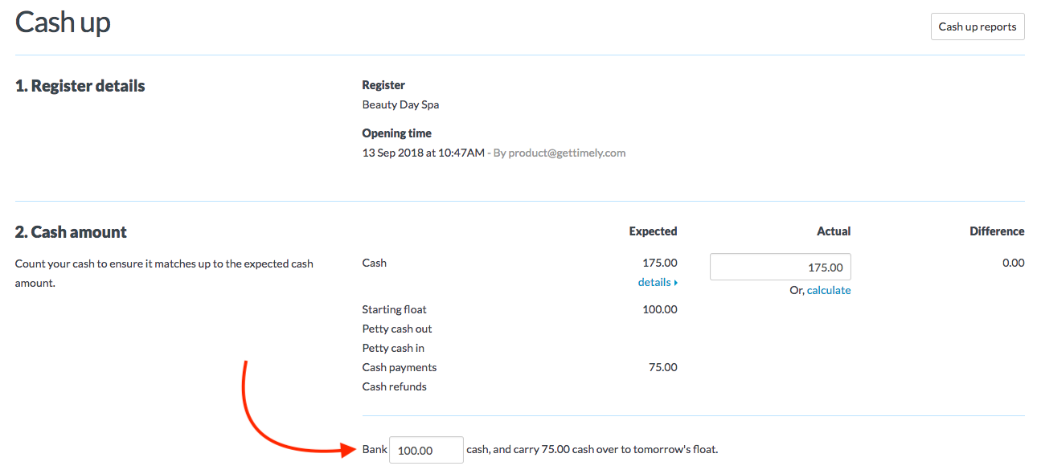
Task: Select the Beauty Day Spa register name
Action: (x=400, y=104)
